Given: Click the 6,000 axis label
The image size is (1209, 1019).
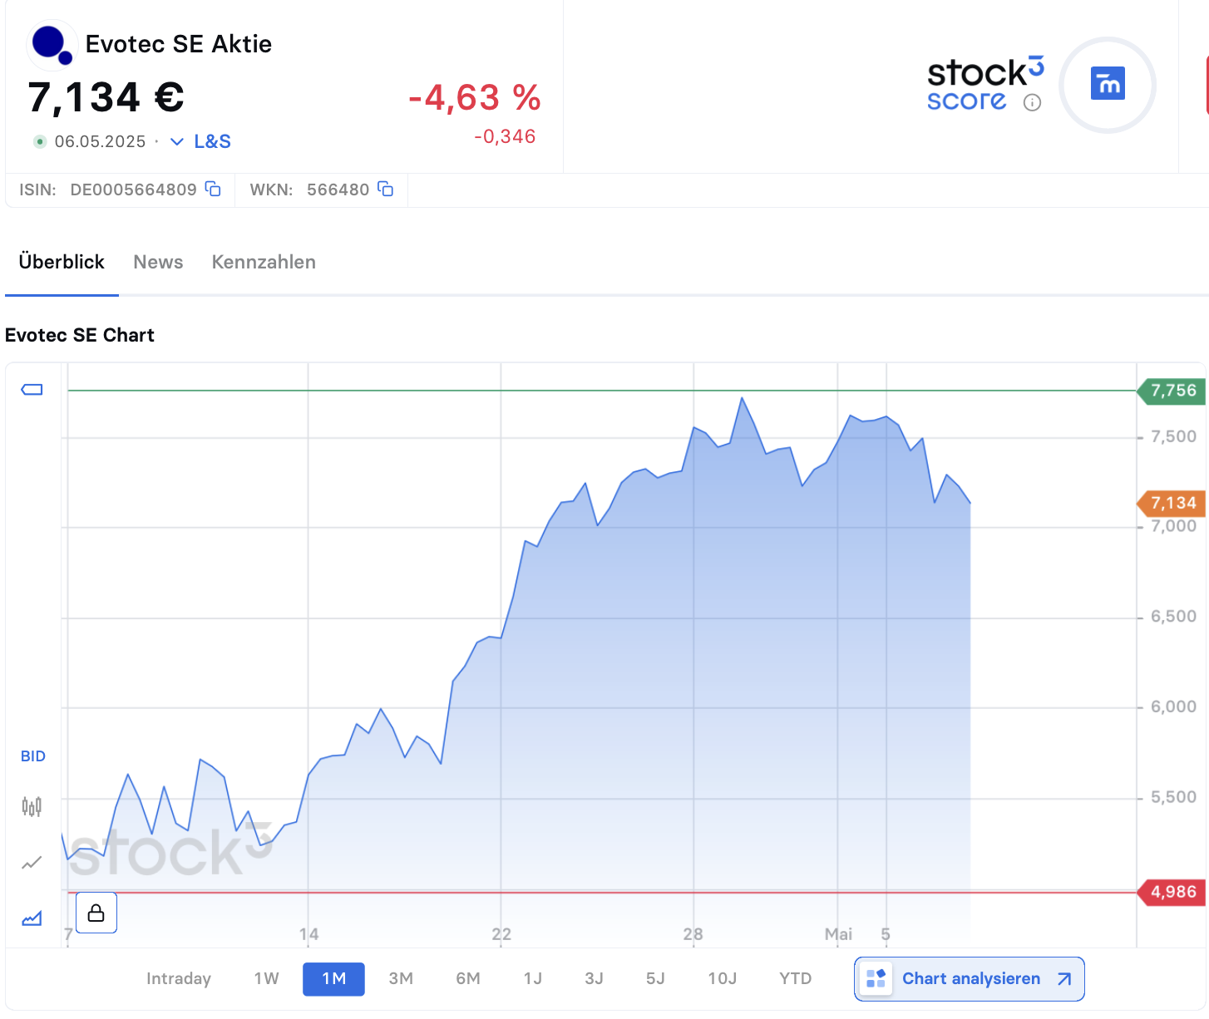Looking at the screenshot, I should 1173,706.
